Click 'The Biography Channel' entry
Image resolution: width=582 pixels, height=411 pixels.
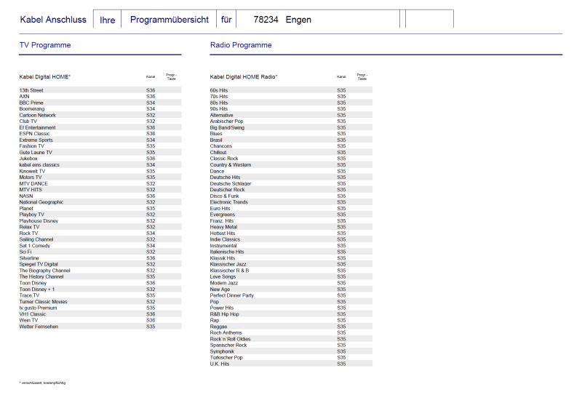(100, 271)
